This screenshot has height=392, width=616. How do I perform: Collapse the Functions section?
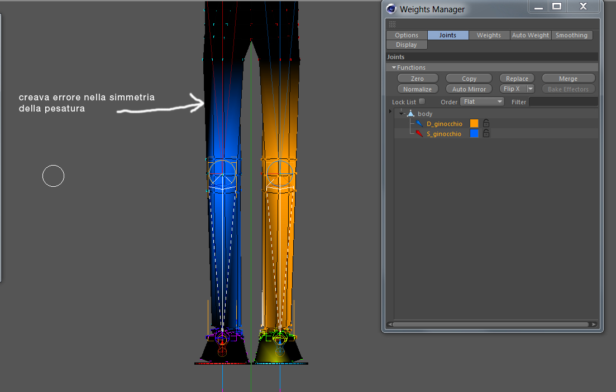point(394,67)
